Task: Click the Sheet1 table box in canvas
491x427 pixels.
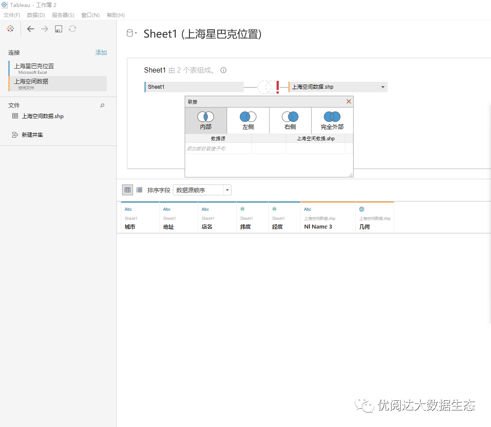Action: pyautogui.click(x=194, y=87)
